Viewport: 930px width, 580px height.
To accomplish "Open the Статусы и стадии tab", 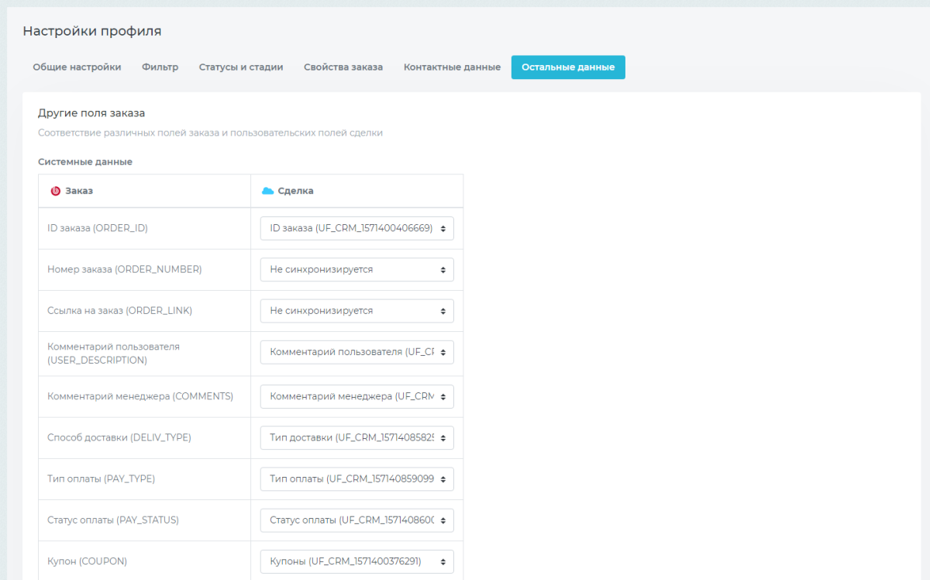I will [241, 67].
